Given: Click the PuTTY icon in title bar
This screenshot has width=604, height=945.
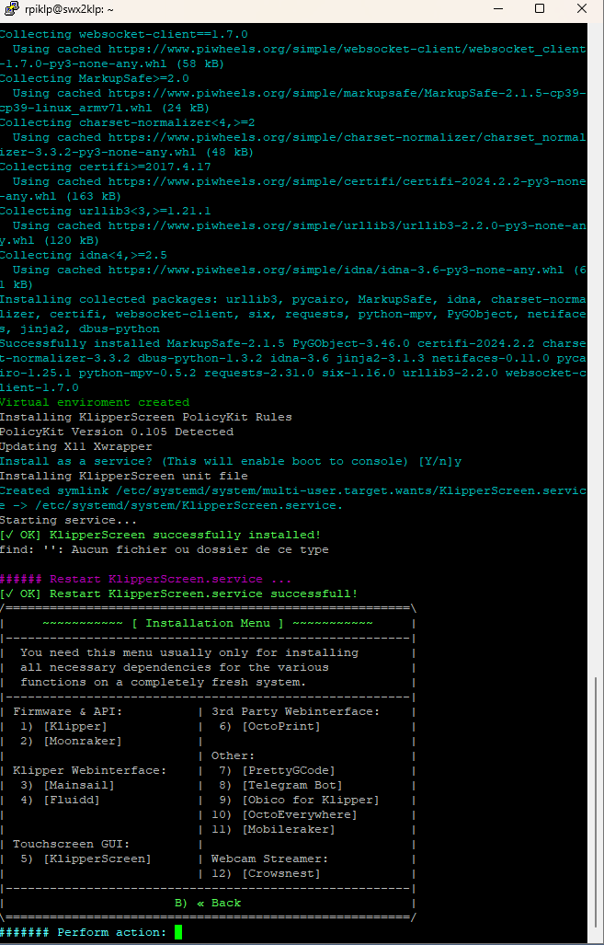Looking at the screenshot, I should pos(11,9).
